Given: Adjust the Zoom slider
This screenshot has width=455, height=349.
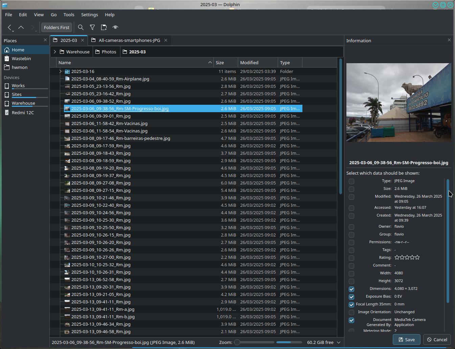Looking at the screenshot, I should click(x=237, y=342).
